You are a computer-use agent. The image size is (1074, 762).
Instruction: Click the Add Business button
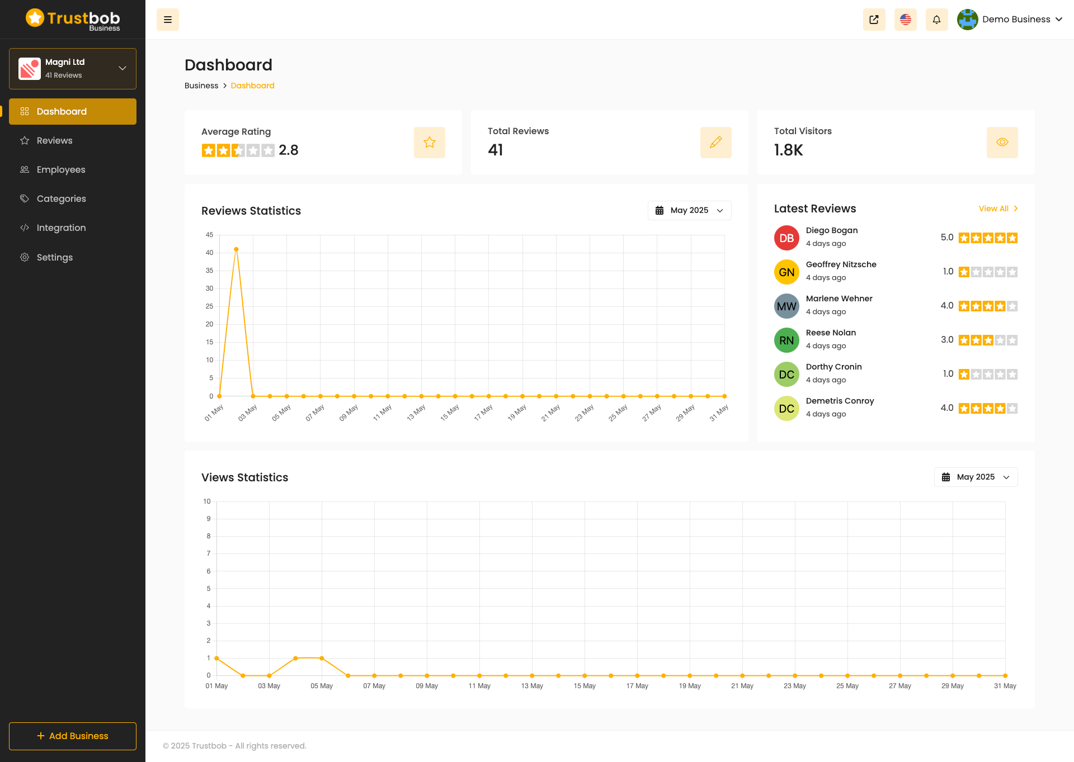coord(72,736)
